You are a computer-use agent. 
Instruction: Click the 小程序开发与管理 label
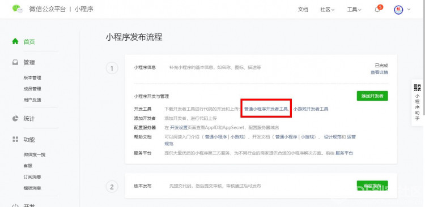click(x=151, y=96)
